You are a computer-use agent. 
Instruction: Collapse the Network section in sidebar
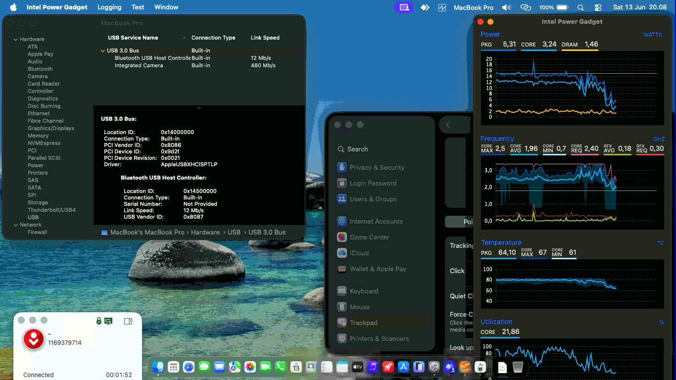click(x=16, y=225)
